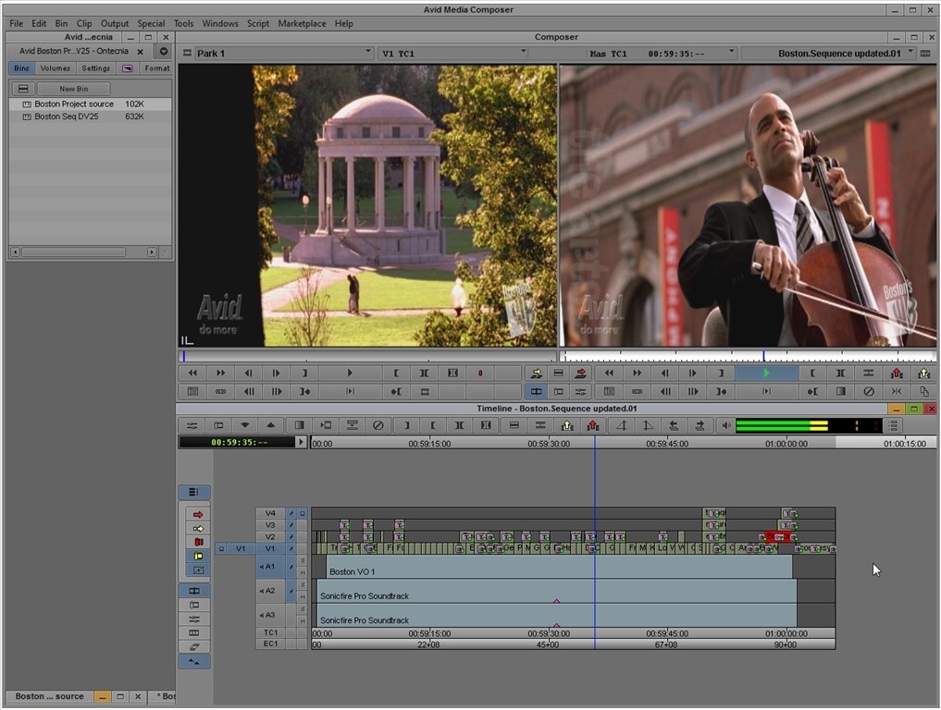The width and height of the screenshot is (941, 710).
Task: Click the record monitor position bar
Action: 749,356
